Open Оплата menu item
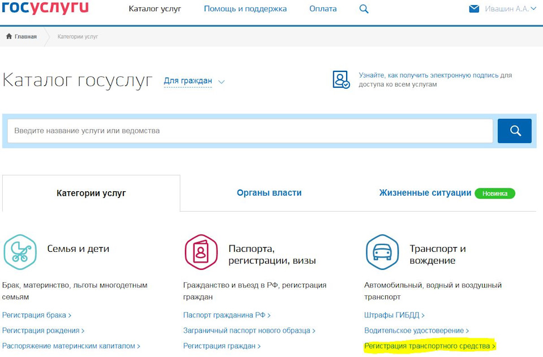543x357 pixels. 323,8
